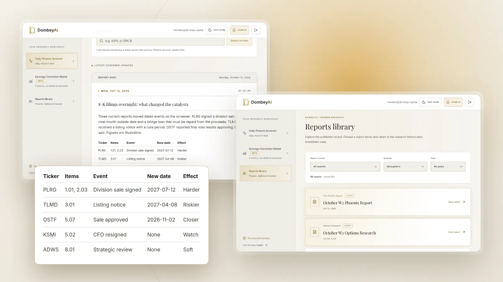
Task: Click the Closer effect in the enlarged table card
Action: point(191,220)
